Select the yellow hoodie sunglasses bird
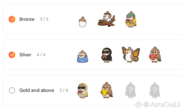This screenshot has width=182, height=111. [83, 91]
